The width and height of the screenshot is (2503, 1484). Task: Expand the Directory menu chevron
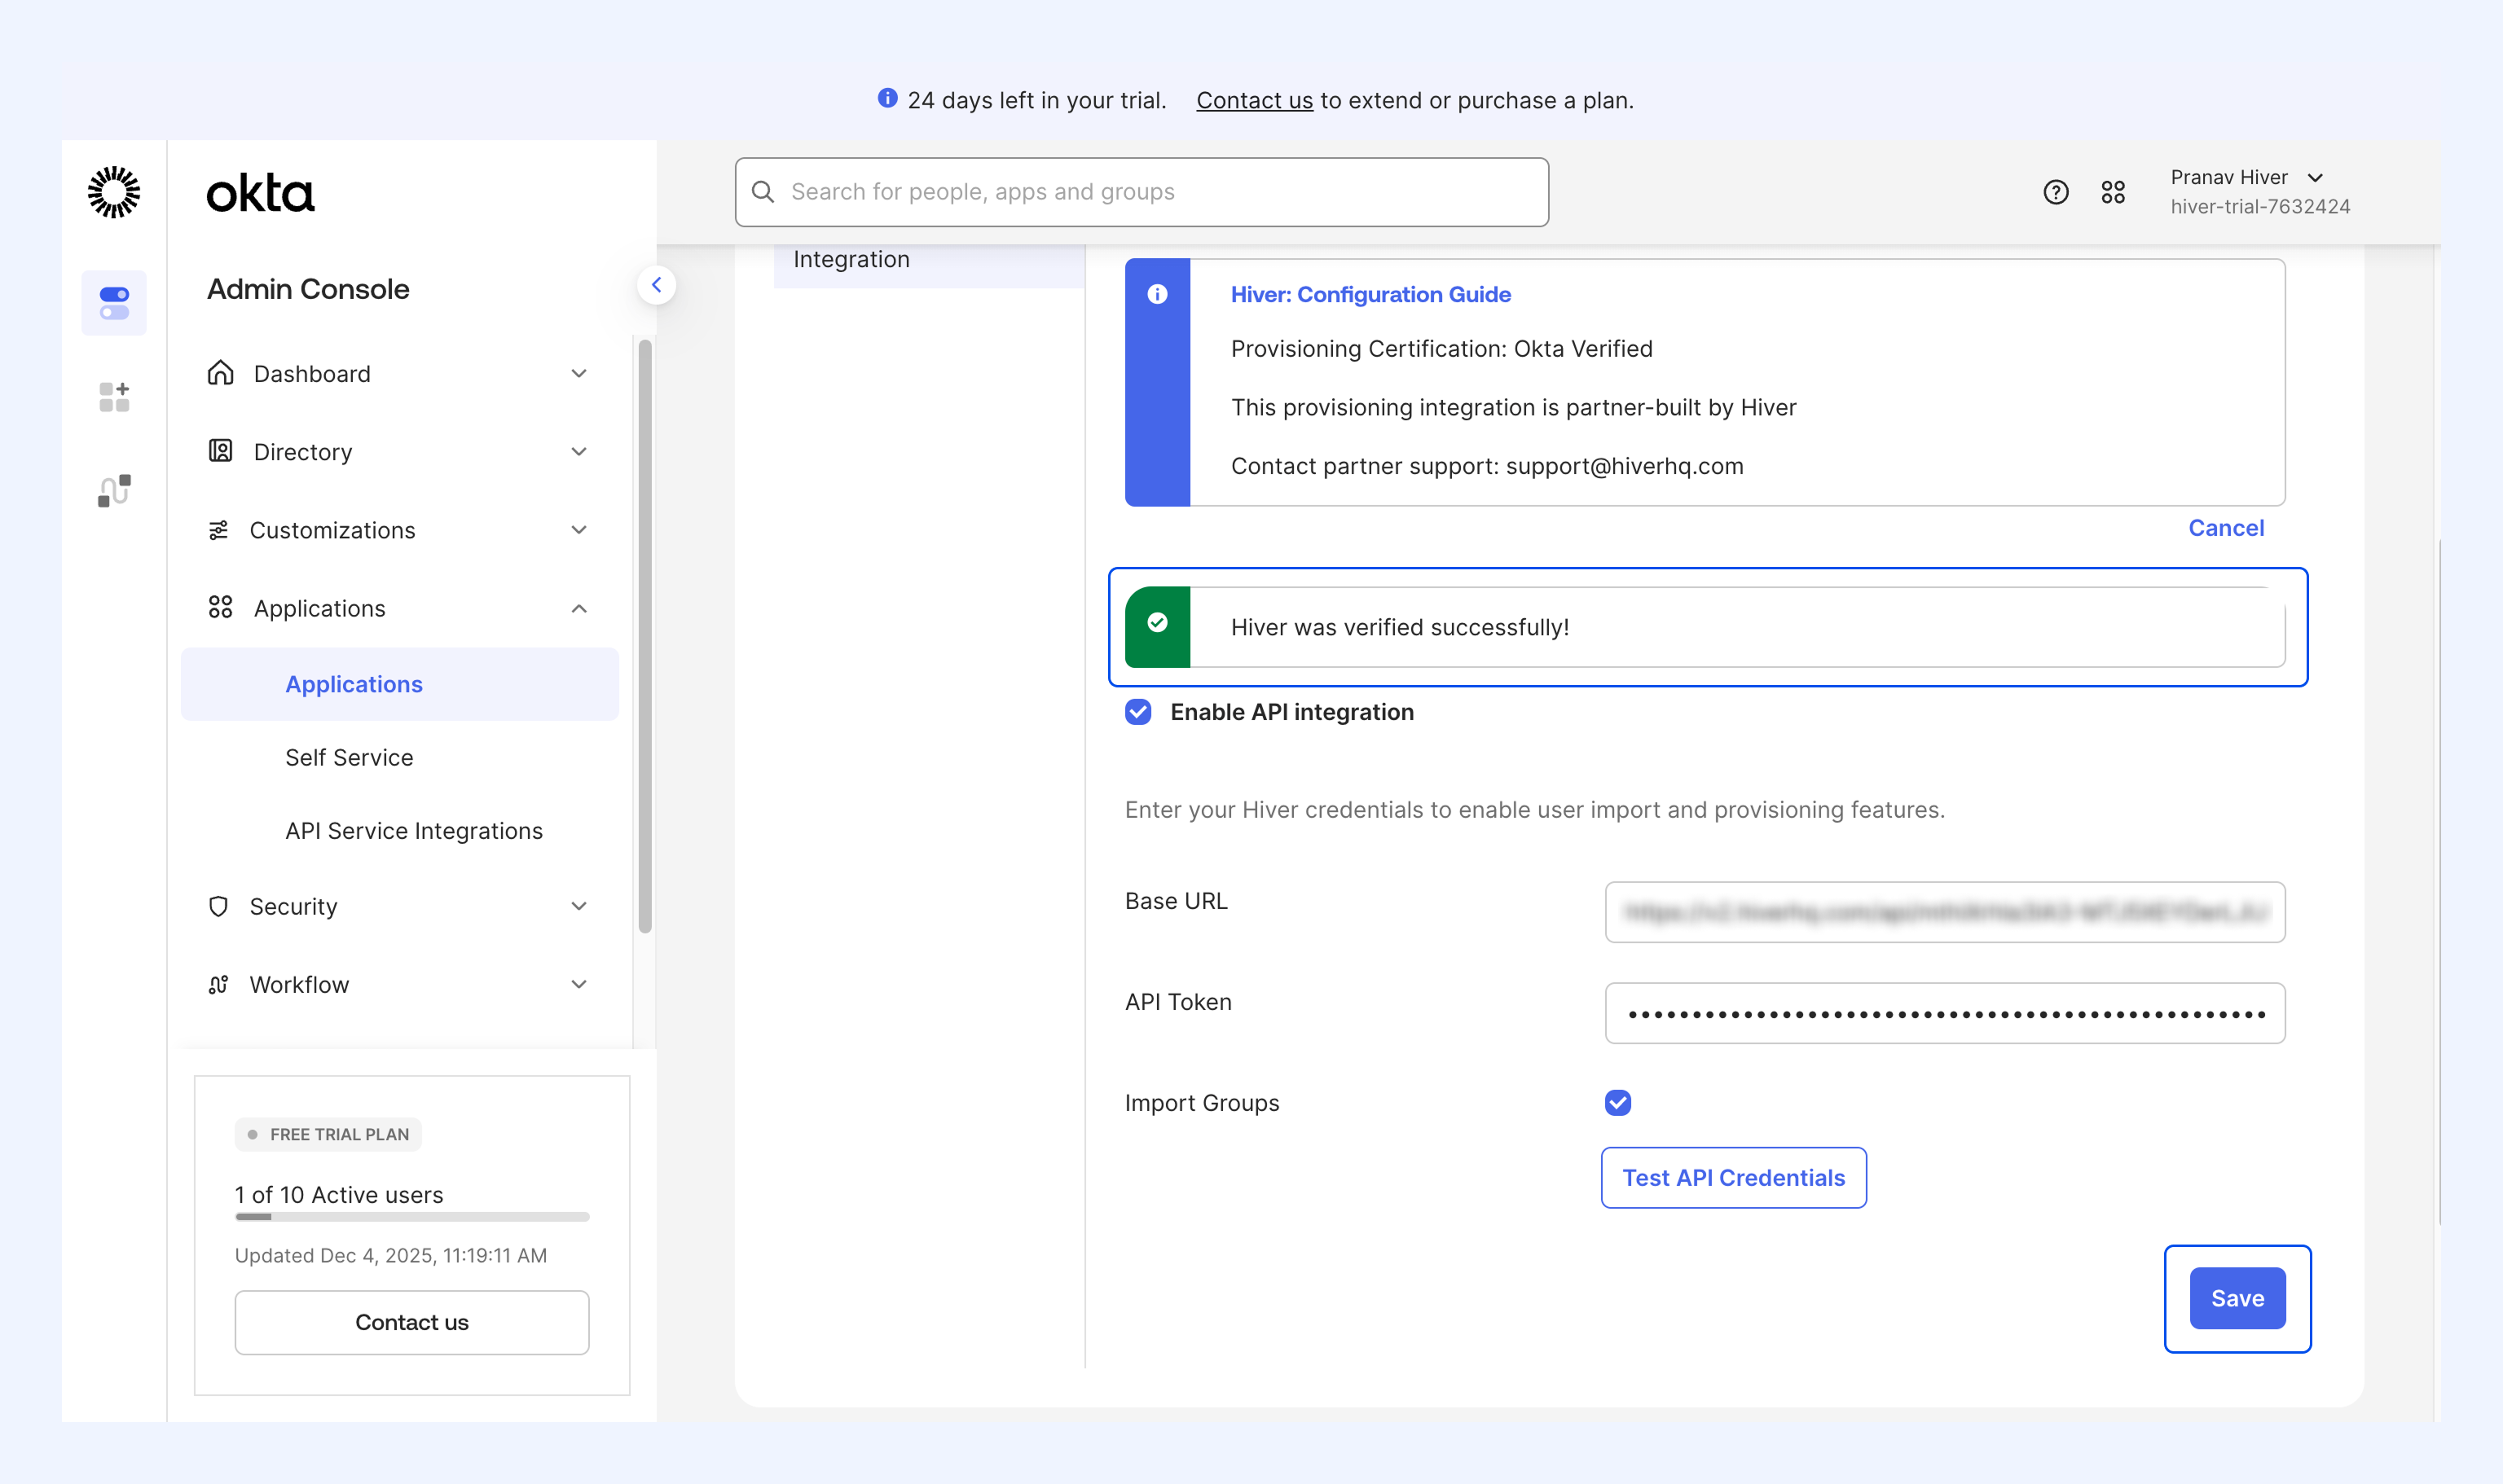pyautogui.click(x=579, y=451)
